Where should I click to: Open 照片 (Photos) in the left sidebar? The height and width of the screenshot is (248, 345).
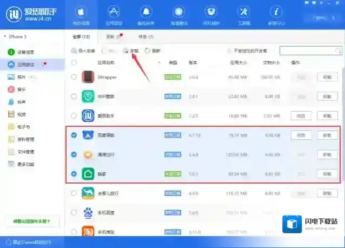(x=18, y=77)
